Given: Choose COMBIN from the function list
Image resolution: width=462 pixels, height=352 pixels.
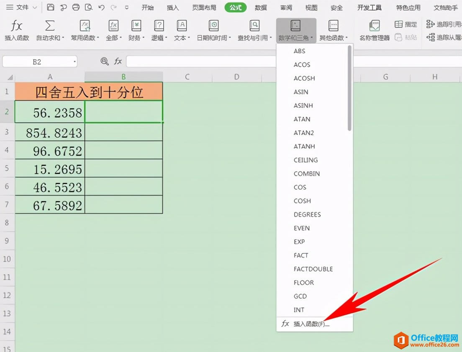Looking at the screenshot, I should (x=307, y=173).
